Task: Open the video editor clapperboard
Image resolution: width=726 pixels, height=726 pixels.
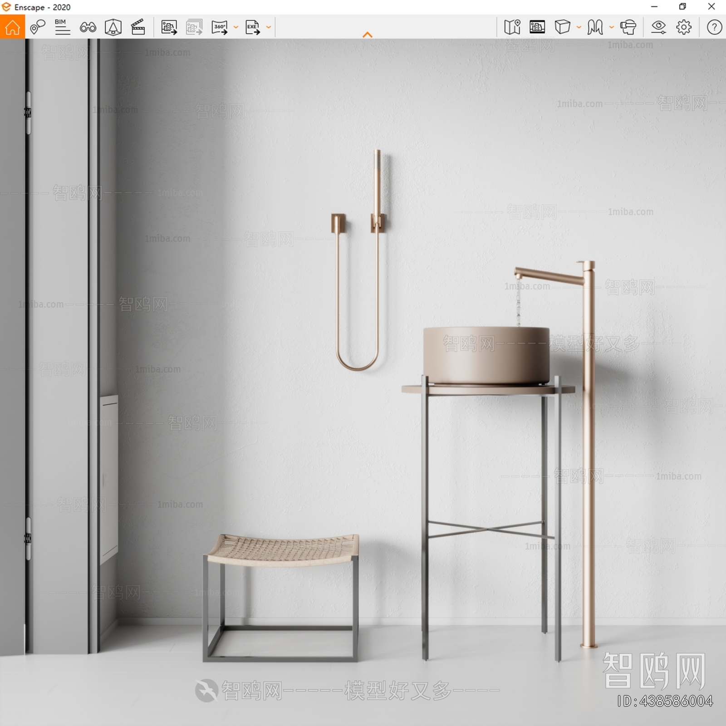Action: coord(138,27)
